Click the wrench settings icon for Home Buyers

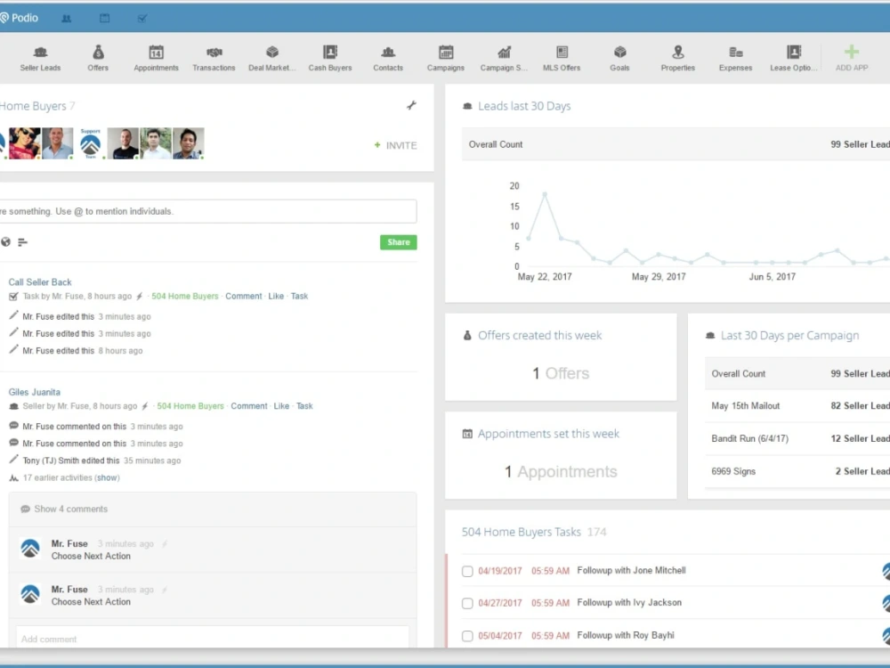tap(411, 105)
